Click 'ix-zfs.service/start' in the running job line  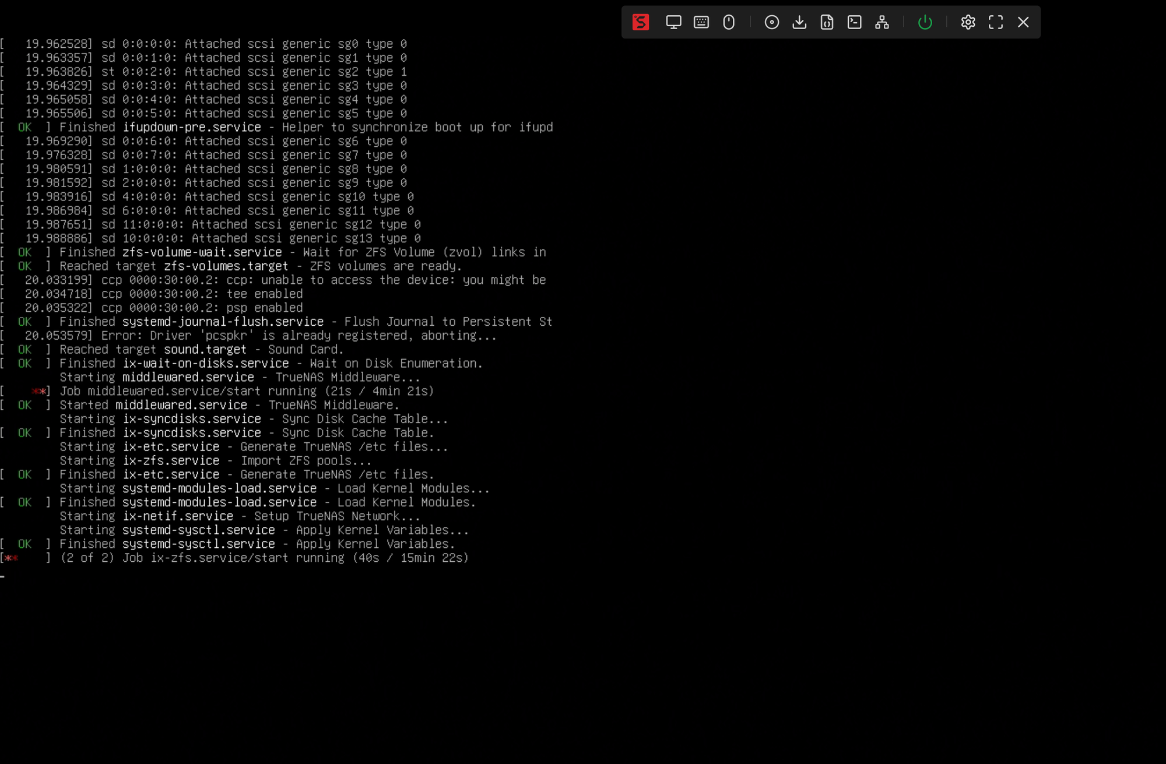click(220, 558)
